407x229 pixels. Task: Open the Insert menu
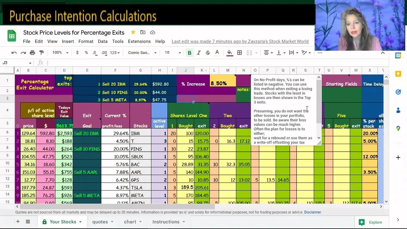[x=68, y=41]
